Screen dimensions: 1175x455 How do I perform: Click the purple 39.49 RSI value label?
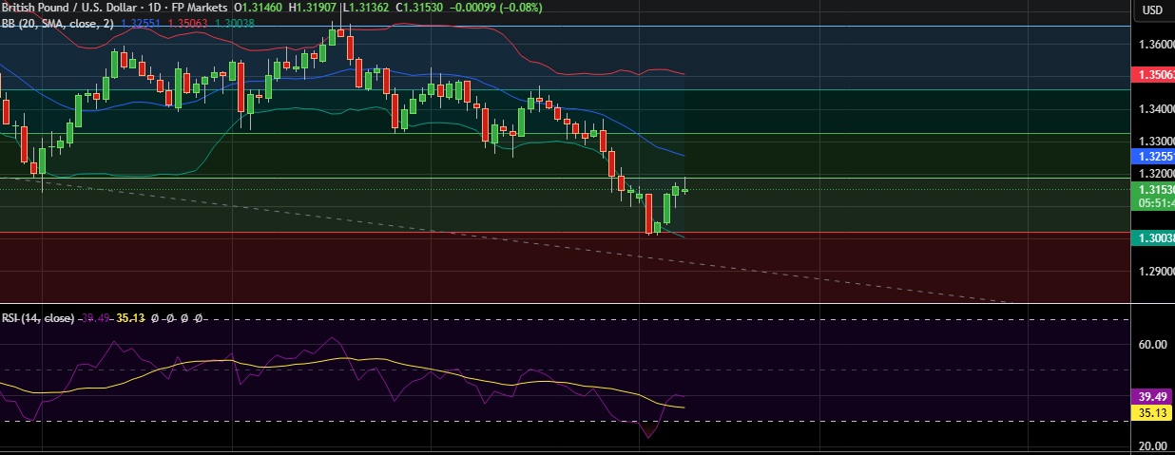coord(1151,397)
